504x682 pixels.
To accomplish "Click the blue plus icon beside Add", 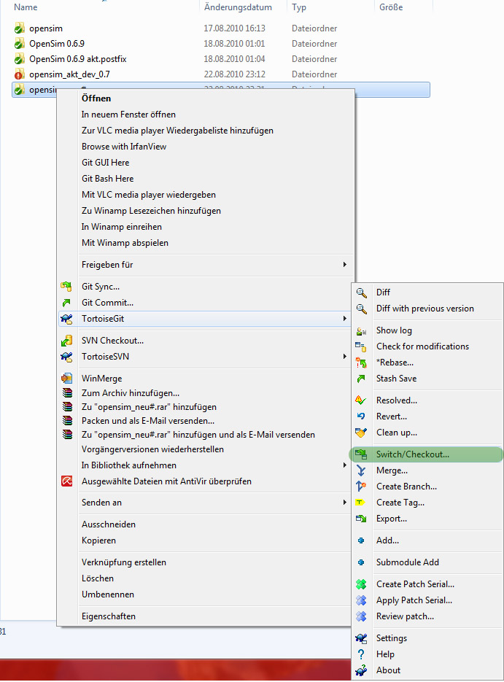I will [x=361, y=540].
